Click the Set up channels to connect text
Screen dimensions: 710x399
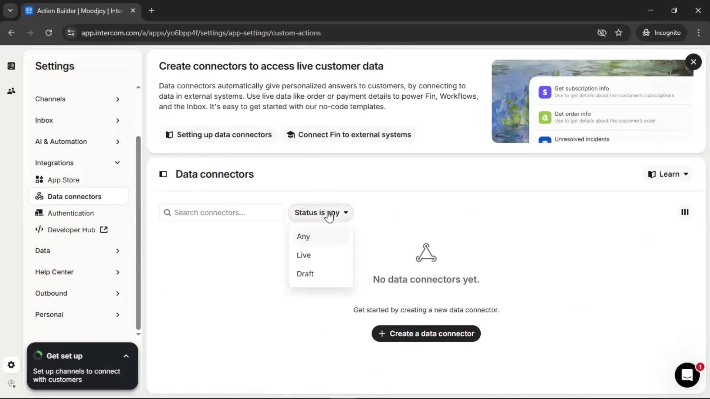[77, 375]
